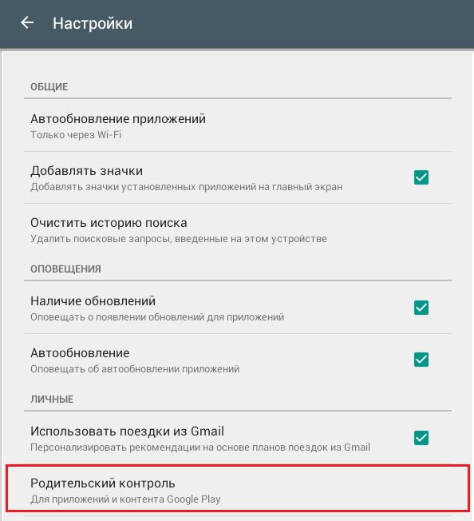Disable the Наличие обновлений checkbox
This screenshot has width=474, height=521.
[421, 308]
